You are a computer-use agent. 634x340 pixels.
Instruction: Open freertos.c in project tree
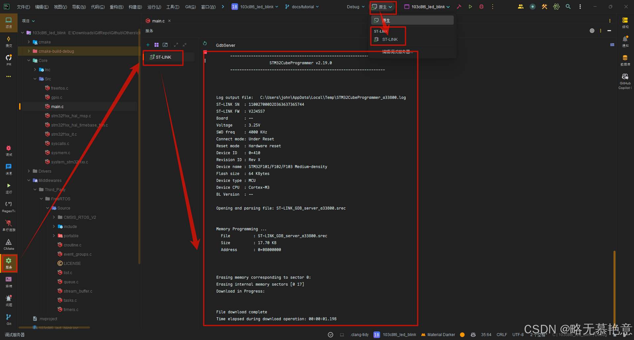[59, 88]
